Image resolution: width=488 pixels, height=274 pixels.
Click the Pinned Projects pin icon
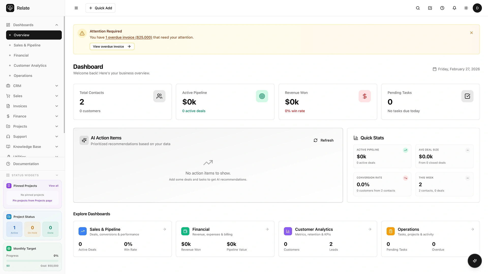click(9, 186)
